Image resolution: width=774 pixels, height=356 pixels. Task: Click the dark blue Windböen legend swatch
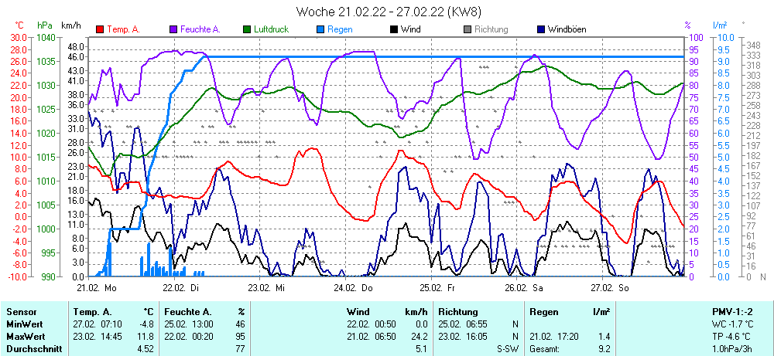click(541, 29)
